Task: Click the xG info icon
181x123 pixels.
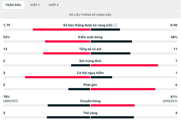Action: (x=115, y=25)
